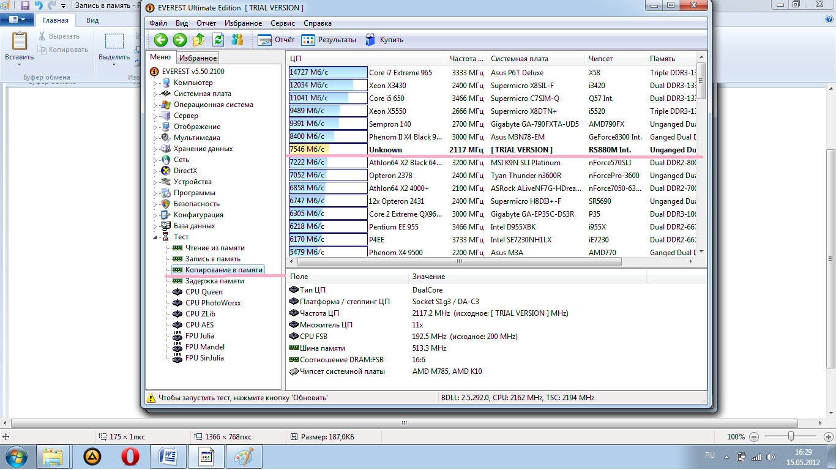Click the CPU AES benchmark icon
The height and width of the screenshot is (470, 836).
178,325
